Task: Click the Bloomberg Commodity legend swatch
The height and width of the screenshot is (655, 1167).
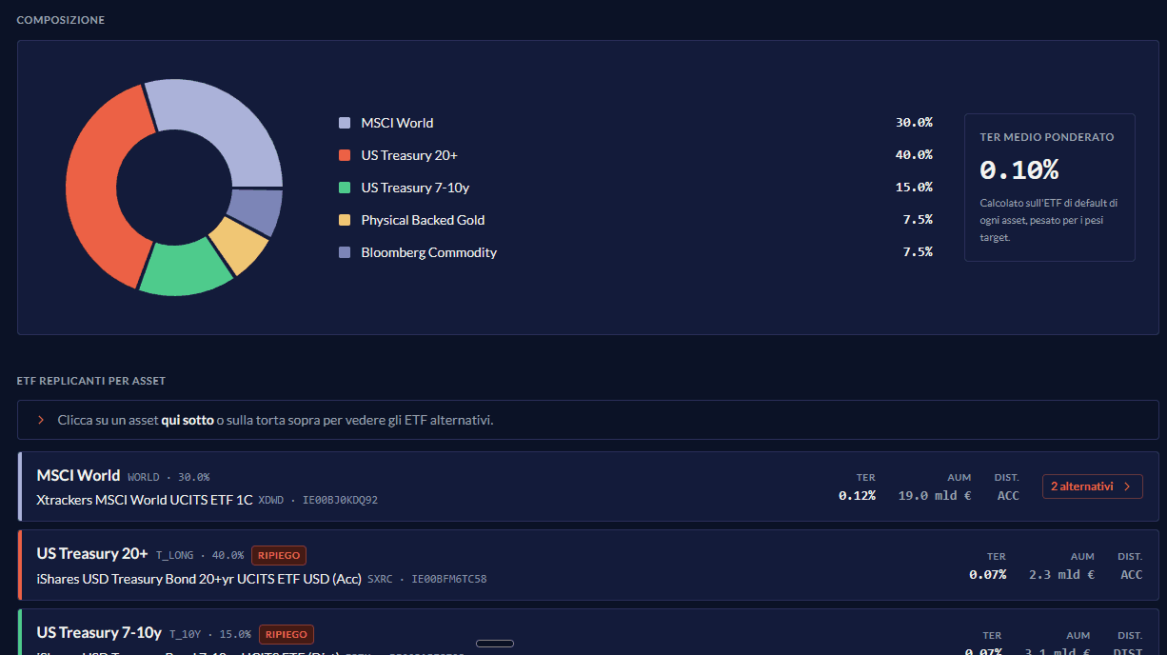Action: (x=345, y=252)
